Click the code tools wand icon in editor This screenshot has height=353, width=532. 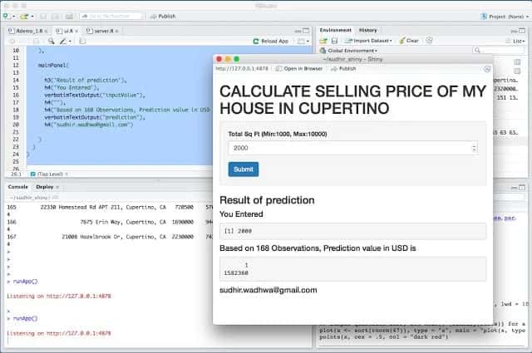[x=63, y=41]
